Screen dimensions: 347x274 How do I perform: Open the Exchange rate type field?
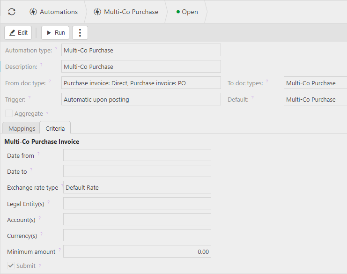[137, 187]
